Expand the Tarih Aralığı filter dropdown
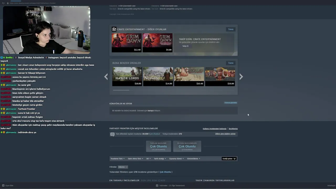Screen dimensions: 336x189 coord(160,159)
